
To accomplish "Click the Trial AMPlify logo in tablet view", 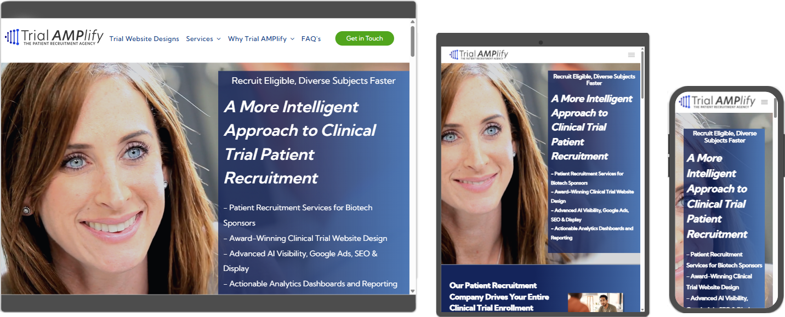I will (x=479, y=54).
